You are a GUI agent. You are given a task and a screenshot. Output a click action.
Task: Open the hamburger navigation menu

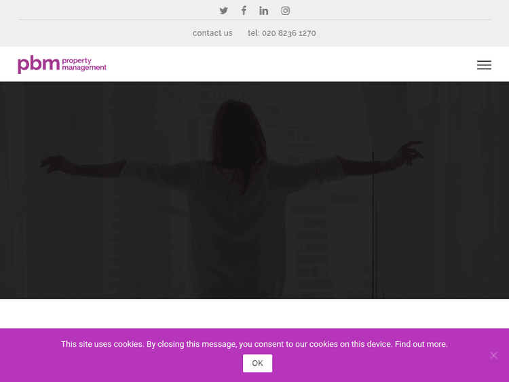pyautogui.click(x=484, y=65)
